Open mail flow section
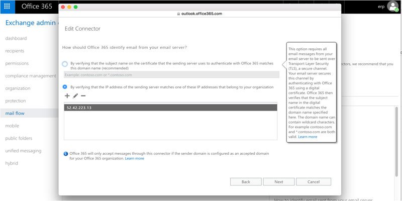Image resolution: width=402 pixels, height=201 pixels. (x=15, y=113)
